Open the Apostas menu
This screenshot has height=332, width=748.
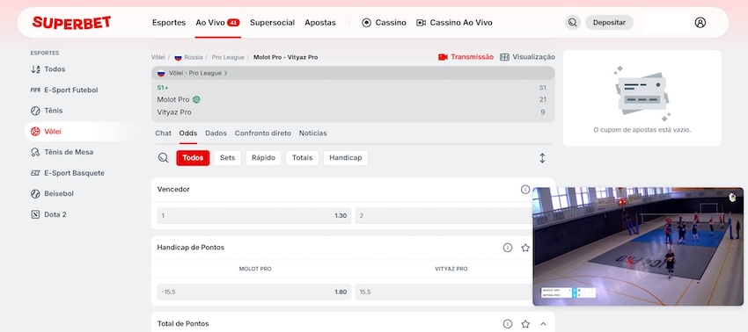[320, 22]
